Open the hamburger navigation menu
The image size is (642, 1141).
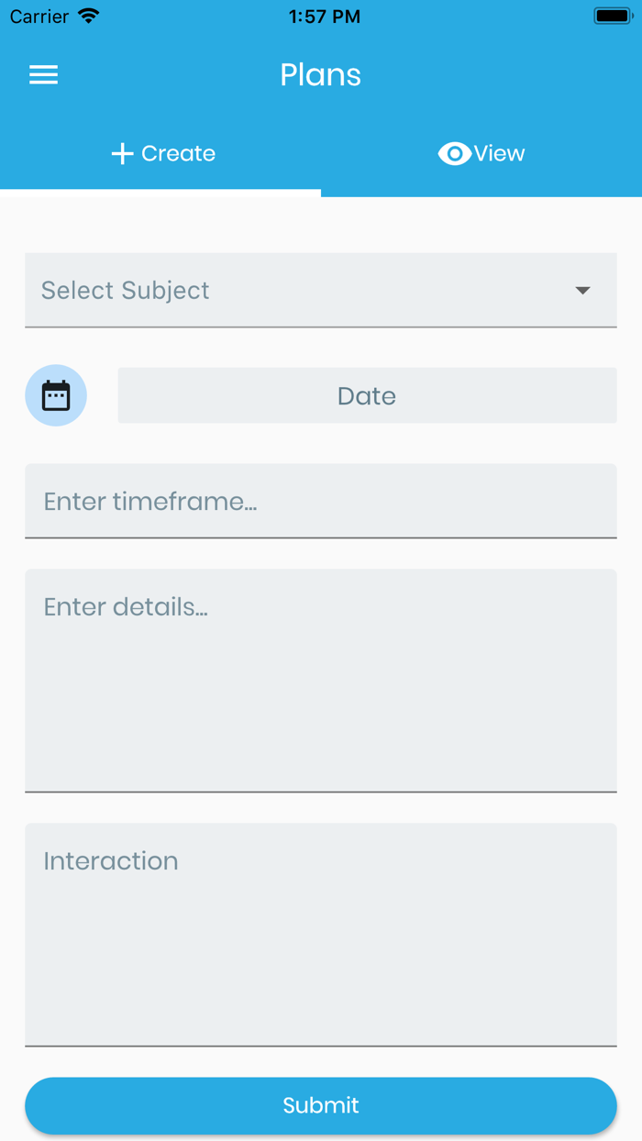tap(43, 74)
